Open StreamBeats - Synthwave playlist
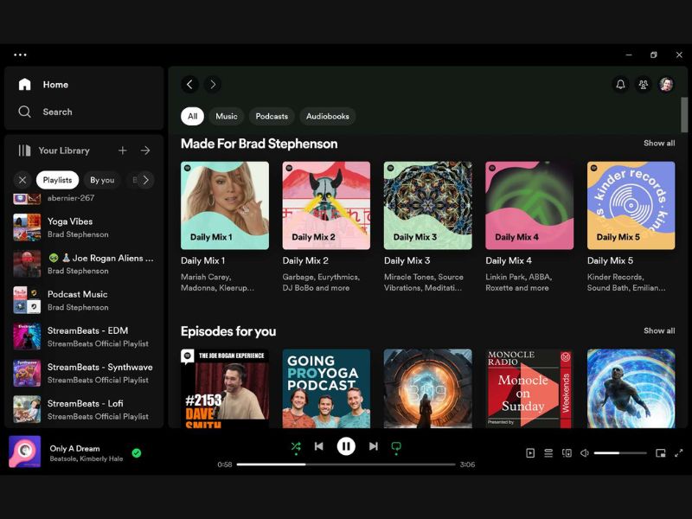 (x=84, y=374)
